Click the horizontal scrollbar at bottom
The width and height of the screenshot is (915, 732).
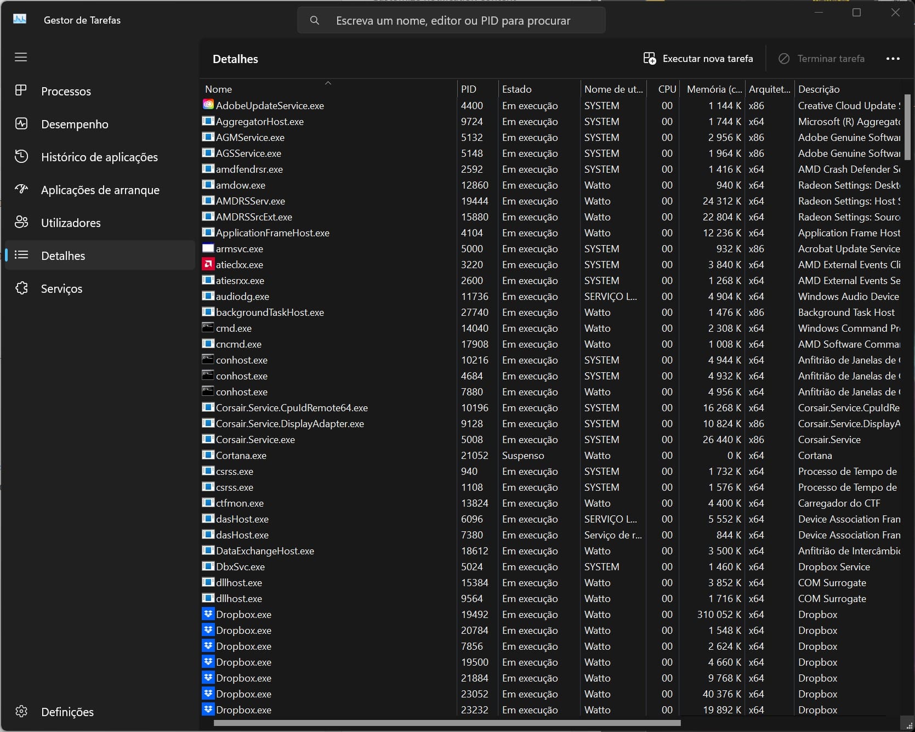447,723
